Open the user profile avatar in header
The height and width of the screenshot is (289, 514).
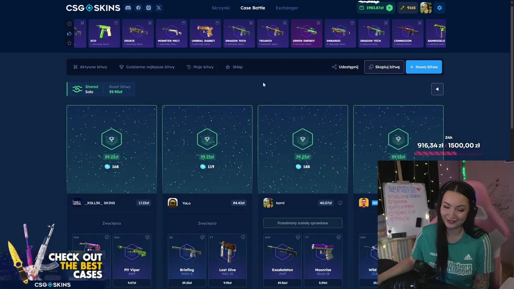426,8
